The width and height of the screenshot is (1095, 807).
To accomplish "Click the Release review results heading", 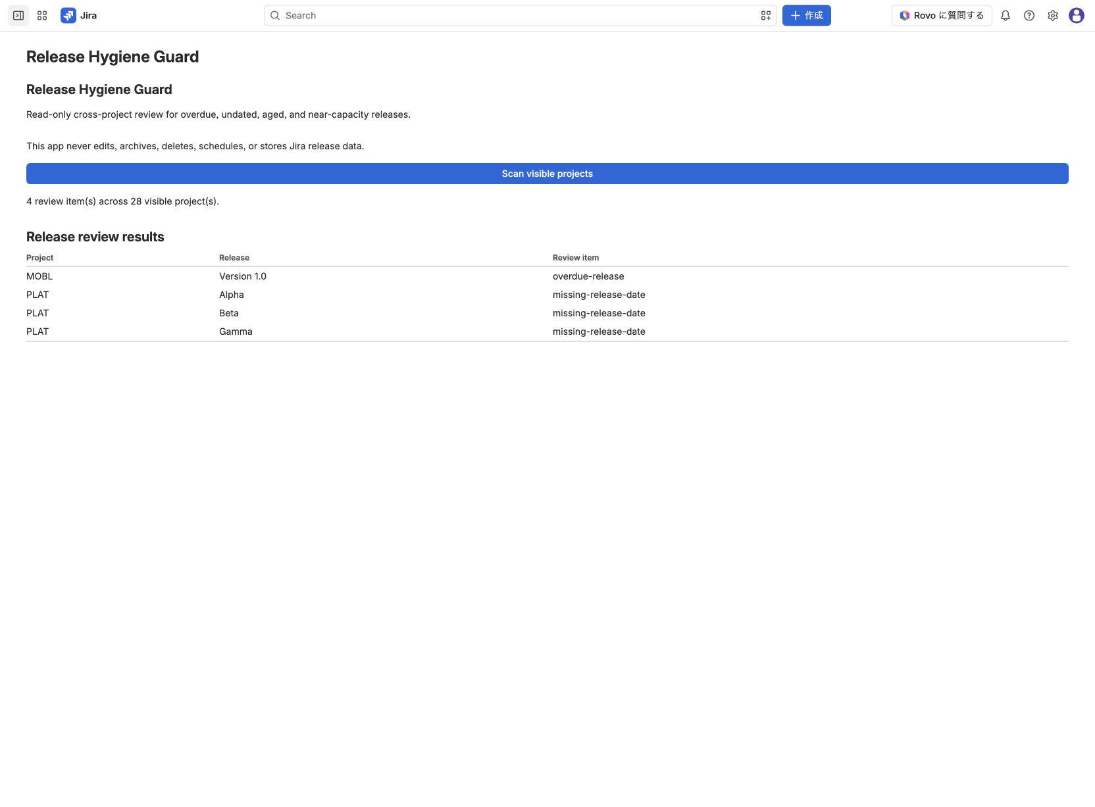I will tap(95, 237).
